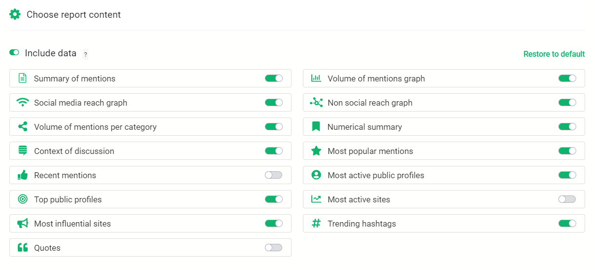Turn on the Quotes toggle
Image resolution: width=595 pixels, height=270 pixels.
273,248
